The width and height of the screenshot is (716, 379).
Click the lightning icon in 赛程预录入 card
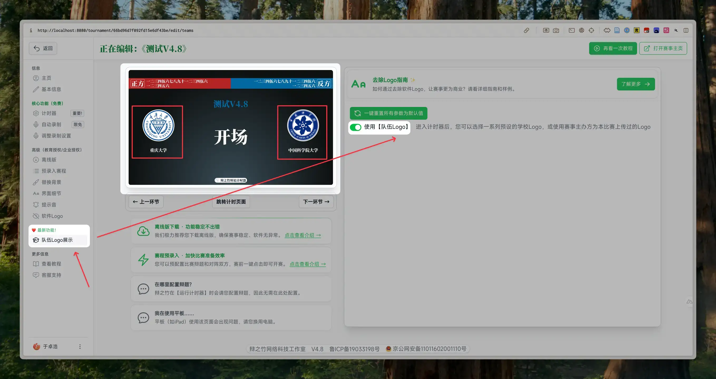pyautogui.click(x=143, y=260)
